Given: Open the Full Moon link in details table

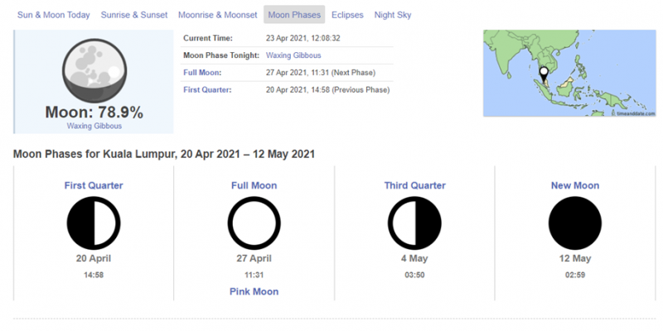Looking at the screenshot, I should click(201, 73).
